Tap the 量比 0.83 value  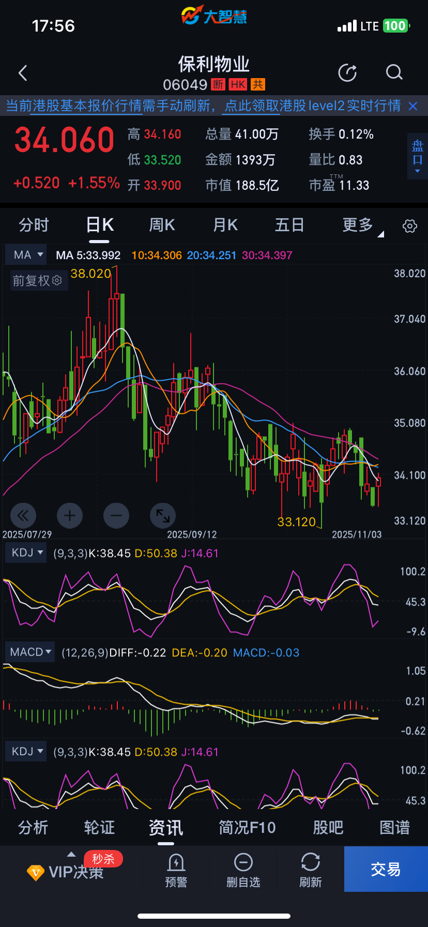pyautogui.click(x=335, y=160)
